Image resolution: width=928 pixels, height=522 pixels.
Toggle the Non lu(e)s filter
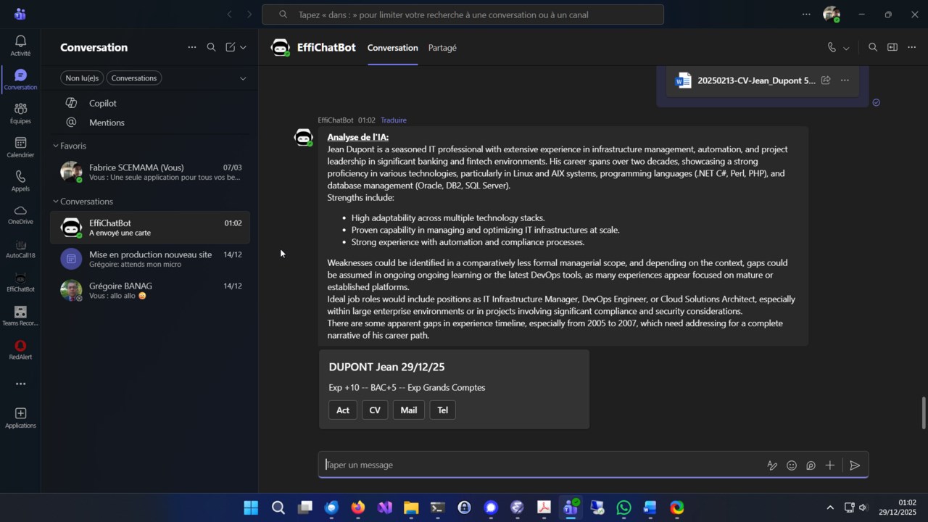(x=82, y=78)
